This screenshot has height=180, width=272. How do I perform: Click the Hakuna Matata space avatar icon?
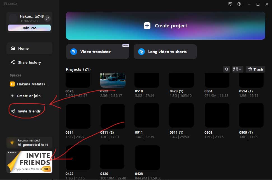[x=12, y=84]
